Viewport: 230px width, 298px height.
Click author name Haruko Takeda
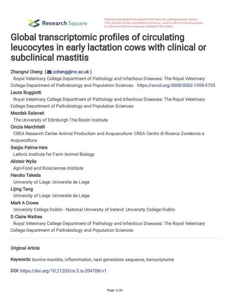[x=26, y=175]
